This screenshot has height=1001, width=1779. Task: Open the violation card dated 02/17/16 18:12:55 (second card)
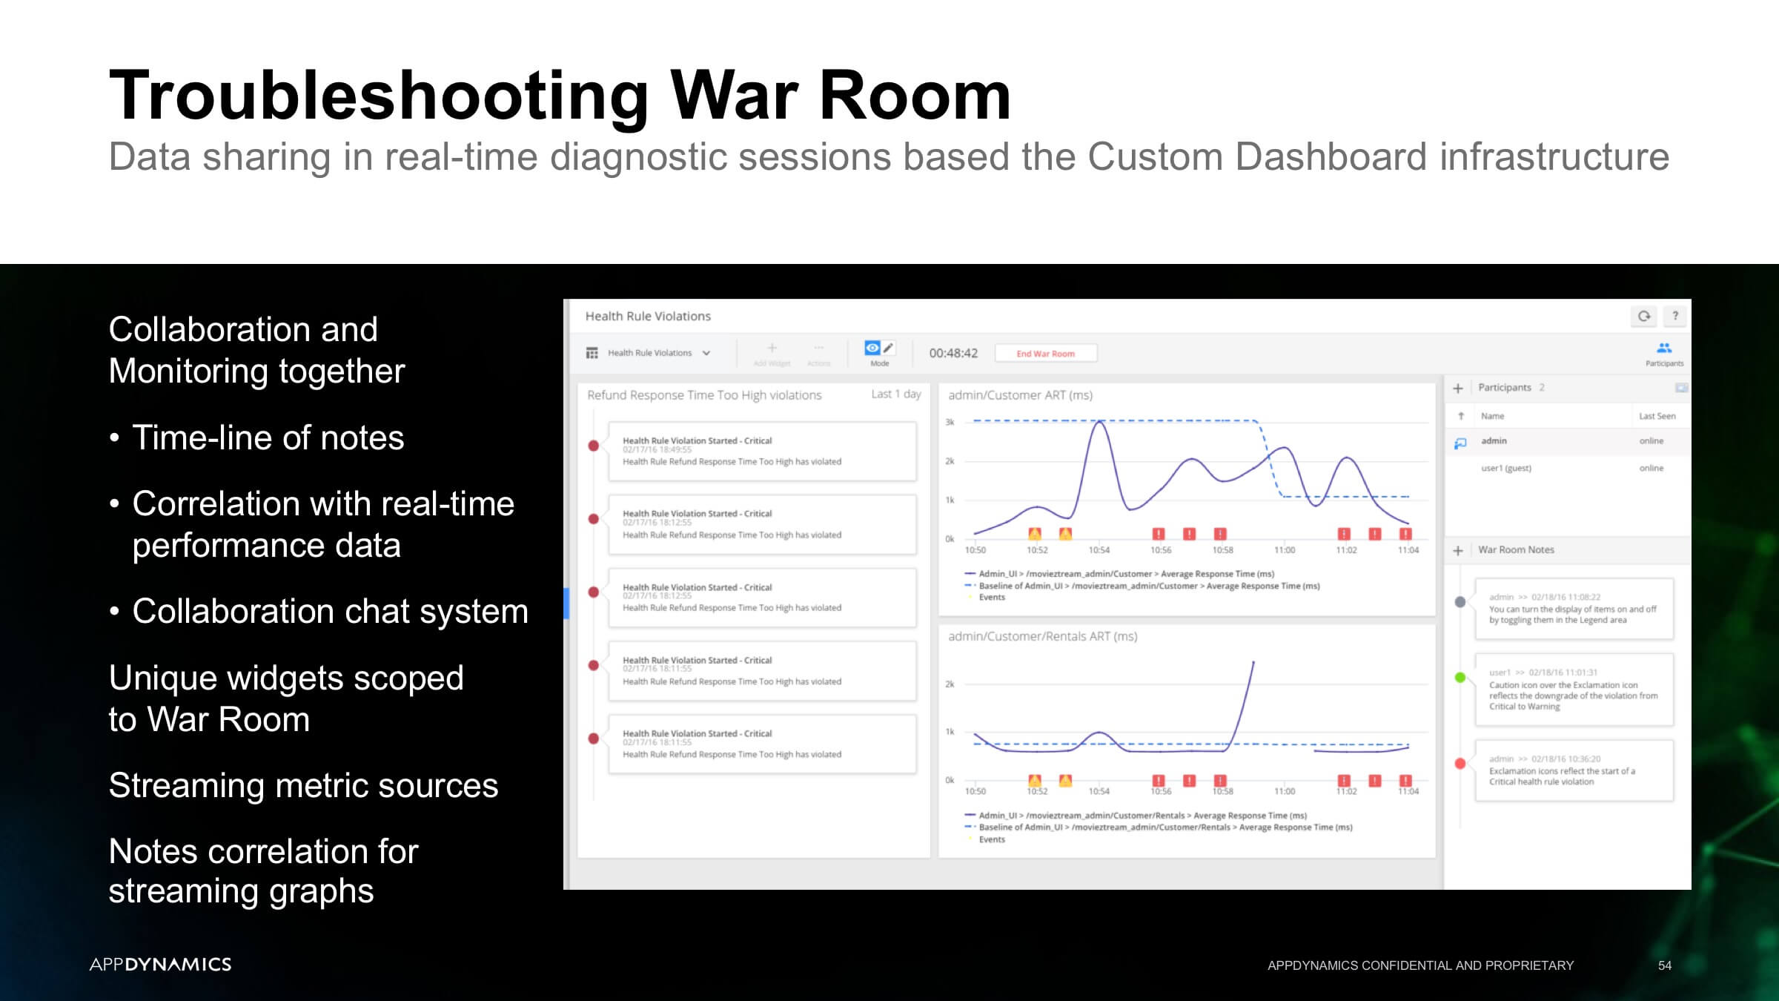point(762,524)
